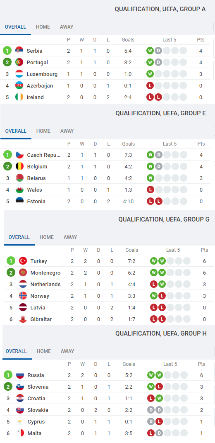Switch Group E table to the AWAY tab
Viewport: 215px width, 443px height.
[67, 131]
